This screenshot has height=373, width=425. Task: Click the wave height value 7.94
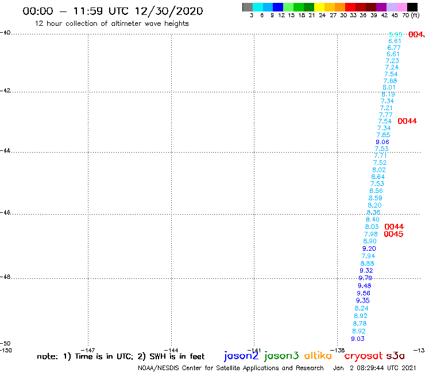368,256
